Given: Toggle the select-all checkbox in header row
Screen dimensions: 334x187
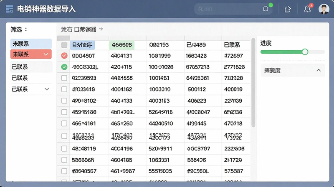Looking at the screenshot, I should click(64, 45).
